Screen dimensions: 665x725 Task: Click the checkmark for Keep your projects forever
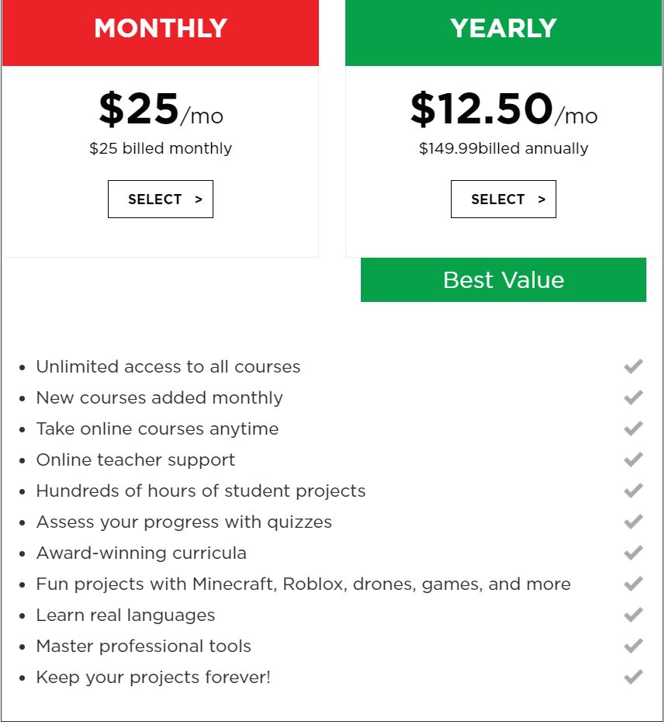pos(632,677)
